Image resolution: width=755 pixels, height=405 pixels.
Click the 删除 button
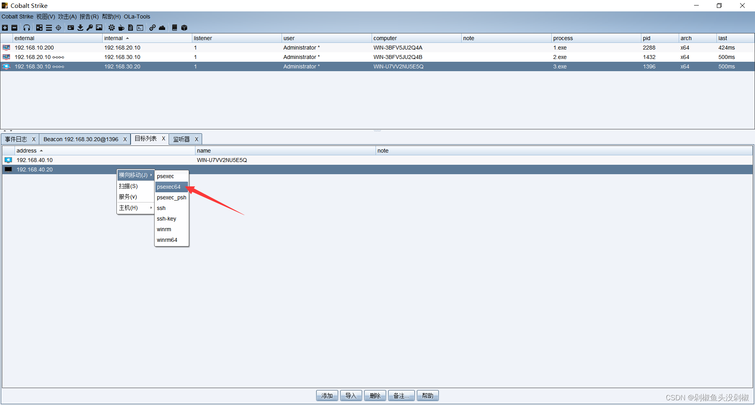[375, 396]
